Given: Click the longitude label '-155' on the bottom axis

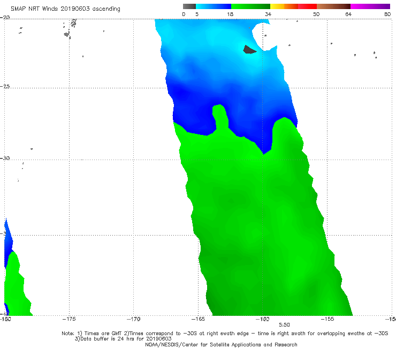Looking at the screenshot, I should click(x=328, y=319).
